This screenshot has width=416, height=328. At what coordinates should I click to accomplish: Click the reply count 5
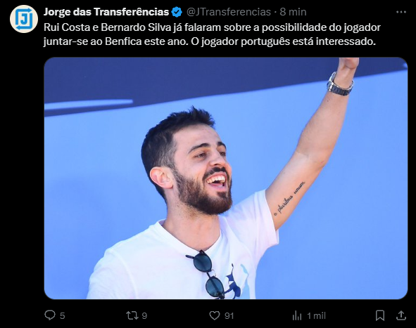pos(63,316)
